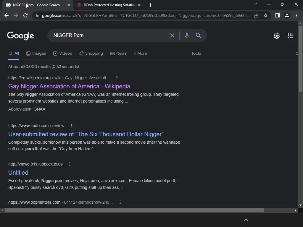Click the 'About 680,000 results' text
Viewport: 303px width, 227px height.
(44, 67)
